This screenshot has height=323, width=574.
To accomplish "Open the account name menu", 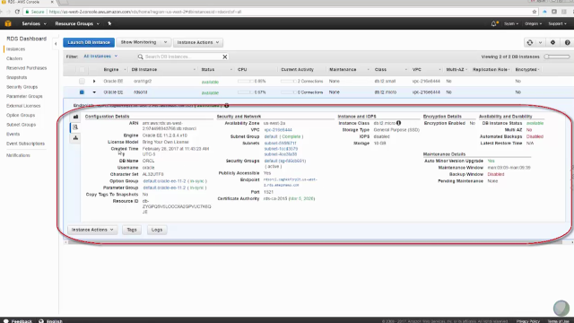I will pos(511,24).
